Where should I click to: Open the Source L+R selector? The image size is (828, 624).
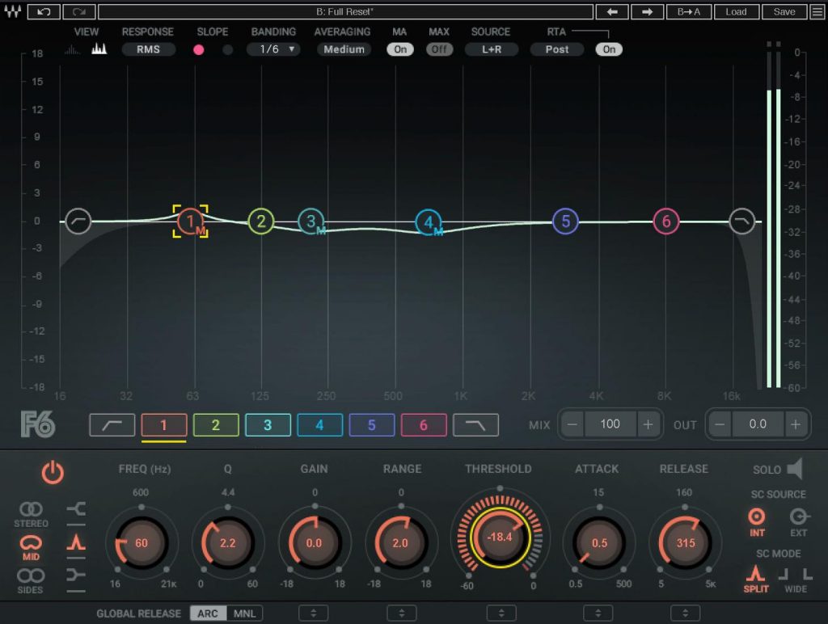click(x=491, y=49)
